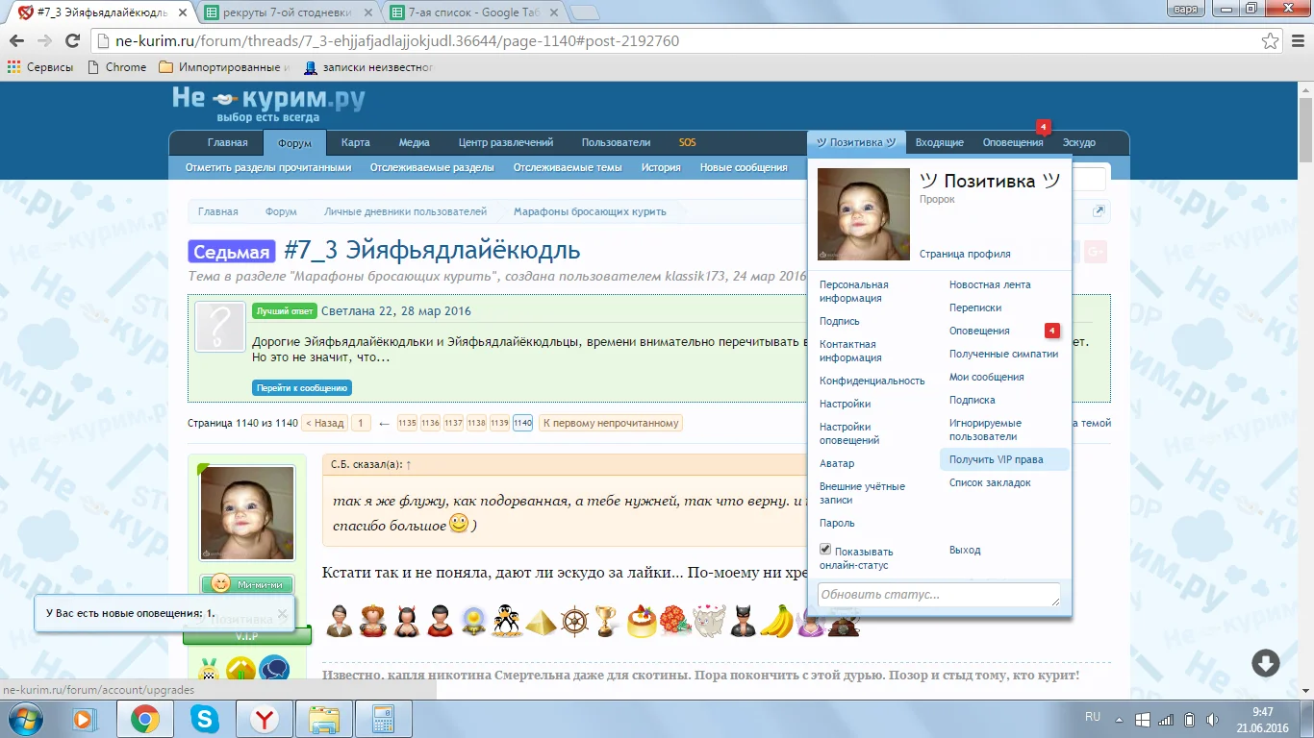Open the RU language selector in the taskbar
The height and width of the screenshot is (738, 1314).
[x=1093, y=717]
